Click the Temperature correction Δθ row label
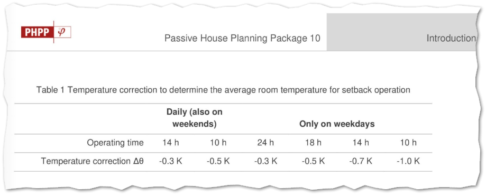Image resolution: width=486 pixels, height=195 pixels. point(93,161)
